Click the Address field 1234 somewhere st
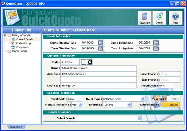187x131 pixels. pos(99,74)
